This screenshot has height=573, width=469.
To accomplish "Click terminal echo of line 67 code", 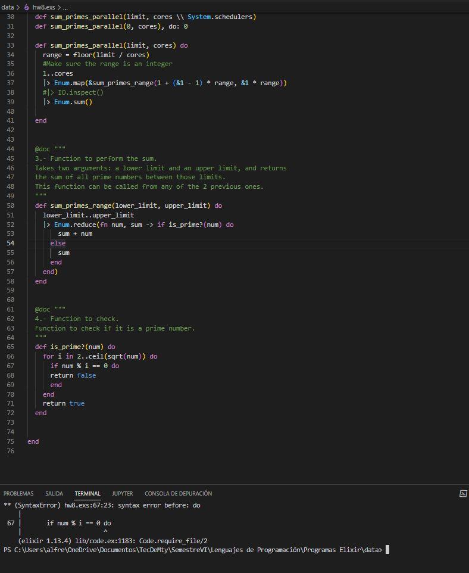I will click(x=79, y=524).
